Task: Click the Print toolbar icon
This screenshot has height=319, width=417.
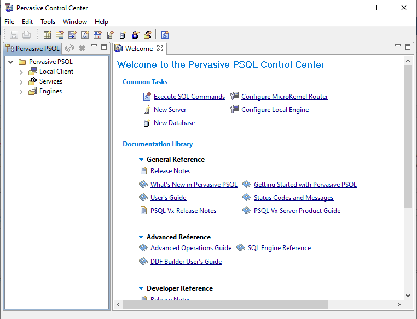Action: point(26,35)
